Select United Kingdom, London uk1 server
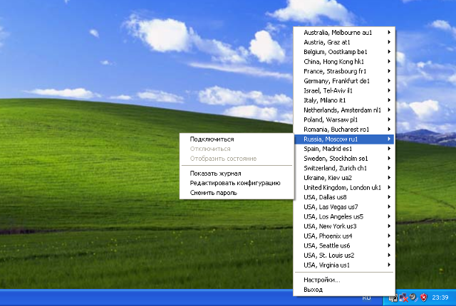The image size is (456, 306). (x=344, y=188)
